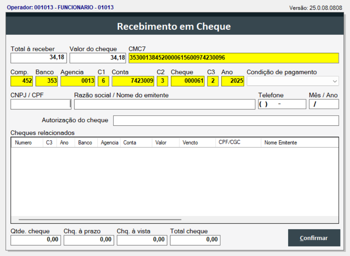Click the Numero column header
The image size is (350, 256).
[27, 143]
